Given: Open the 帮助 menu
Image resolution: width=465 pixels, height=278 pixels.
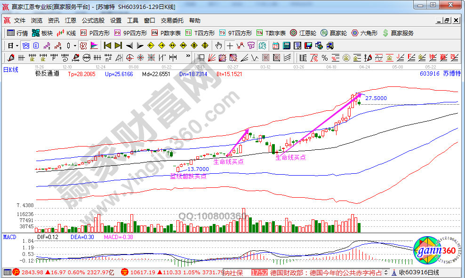Looking at the screenshot, I should 195,20.
